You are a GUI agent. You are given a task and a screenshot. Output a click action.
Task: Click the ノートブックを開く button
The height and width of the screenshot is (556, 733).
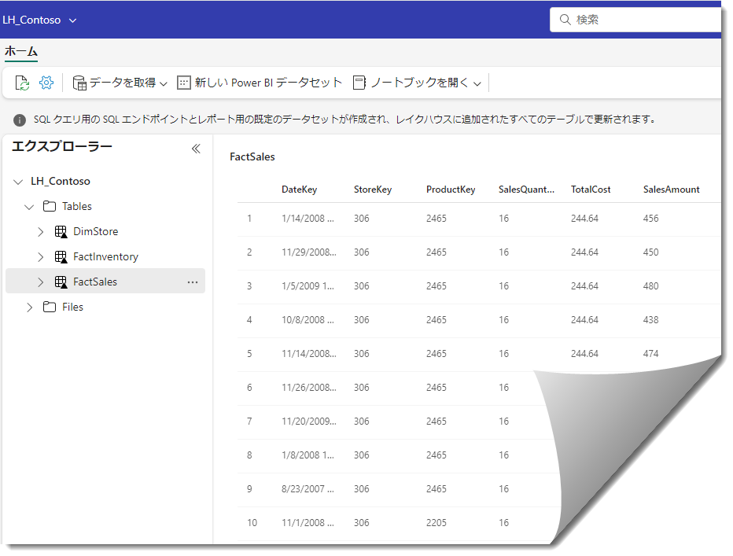pos(417,83)
